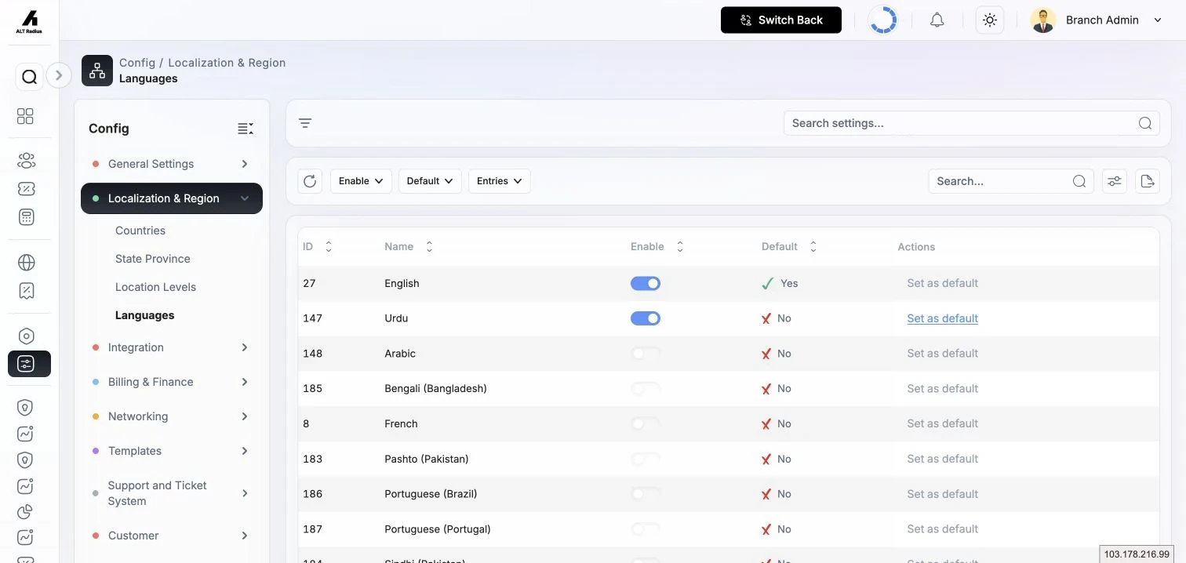Collapse the Config menu list icon
1186x563 pixels.
[246, 129]
